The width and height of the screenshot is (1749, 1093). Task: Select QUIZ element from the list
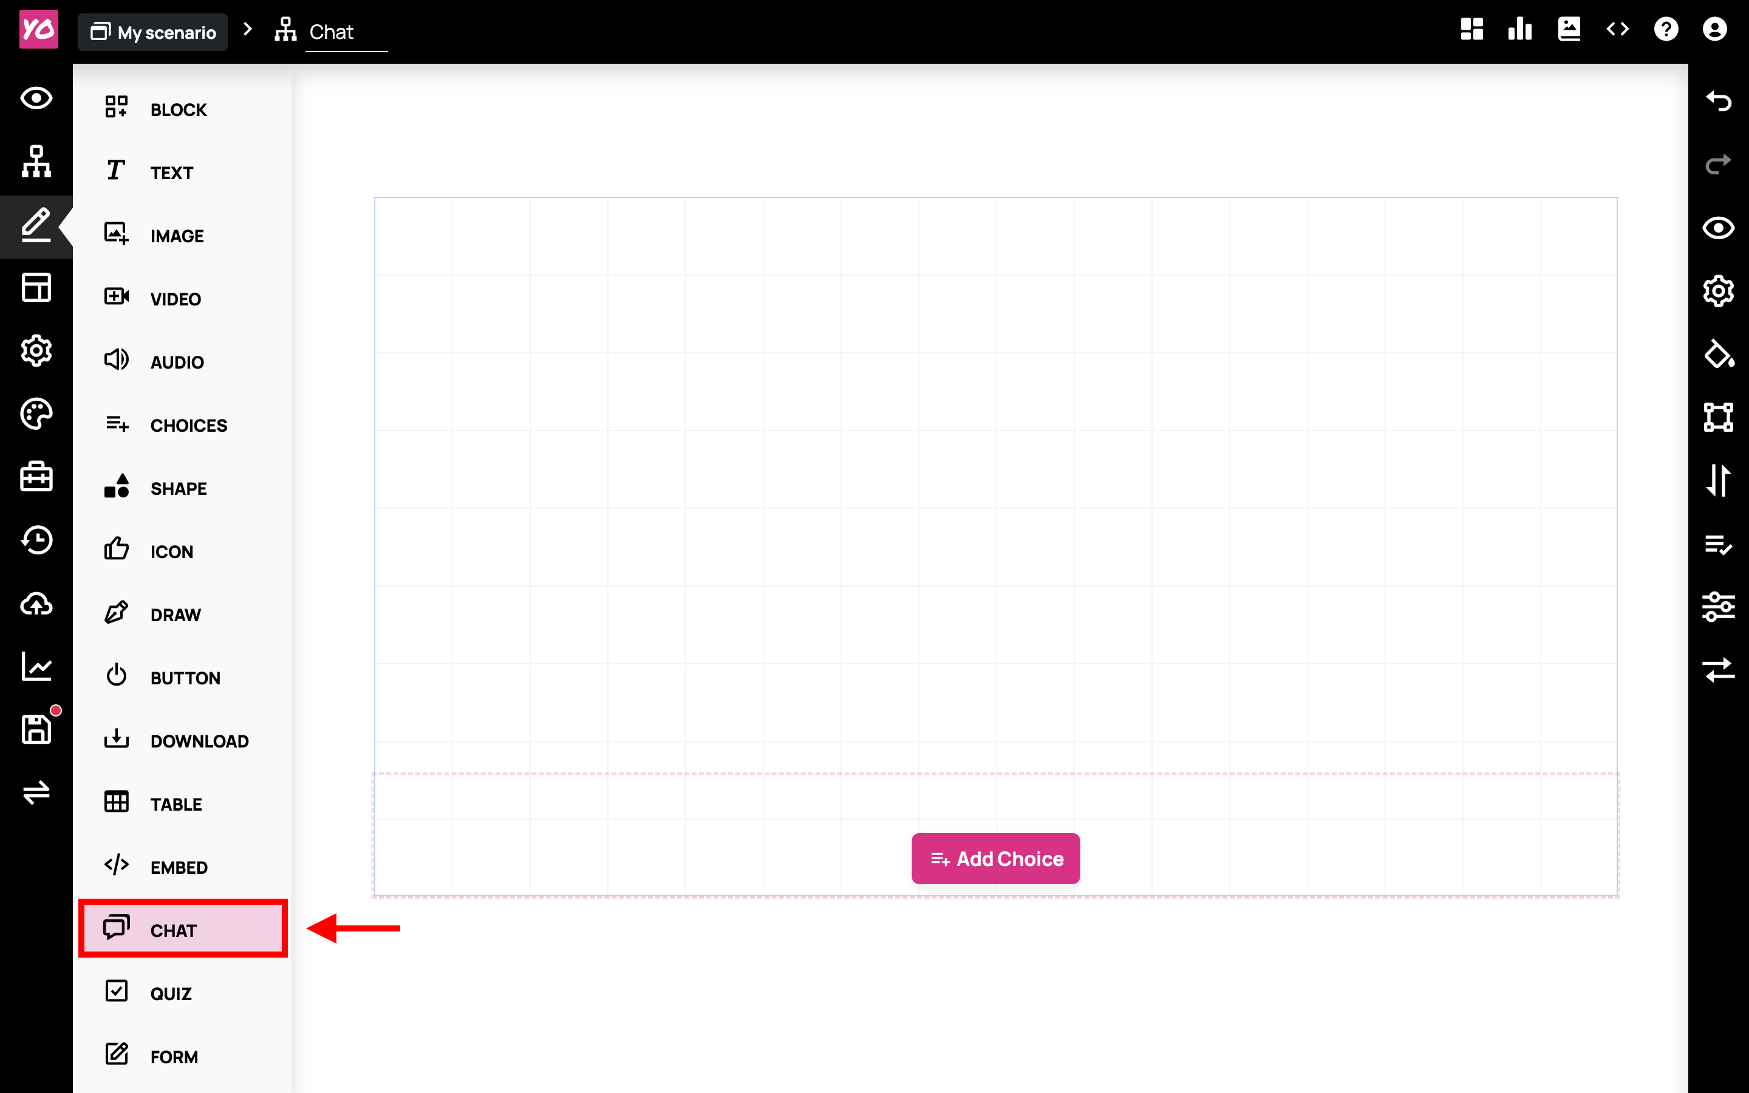(171, 993)
